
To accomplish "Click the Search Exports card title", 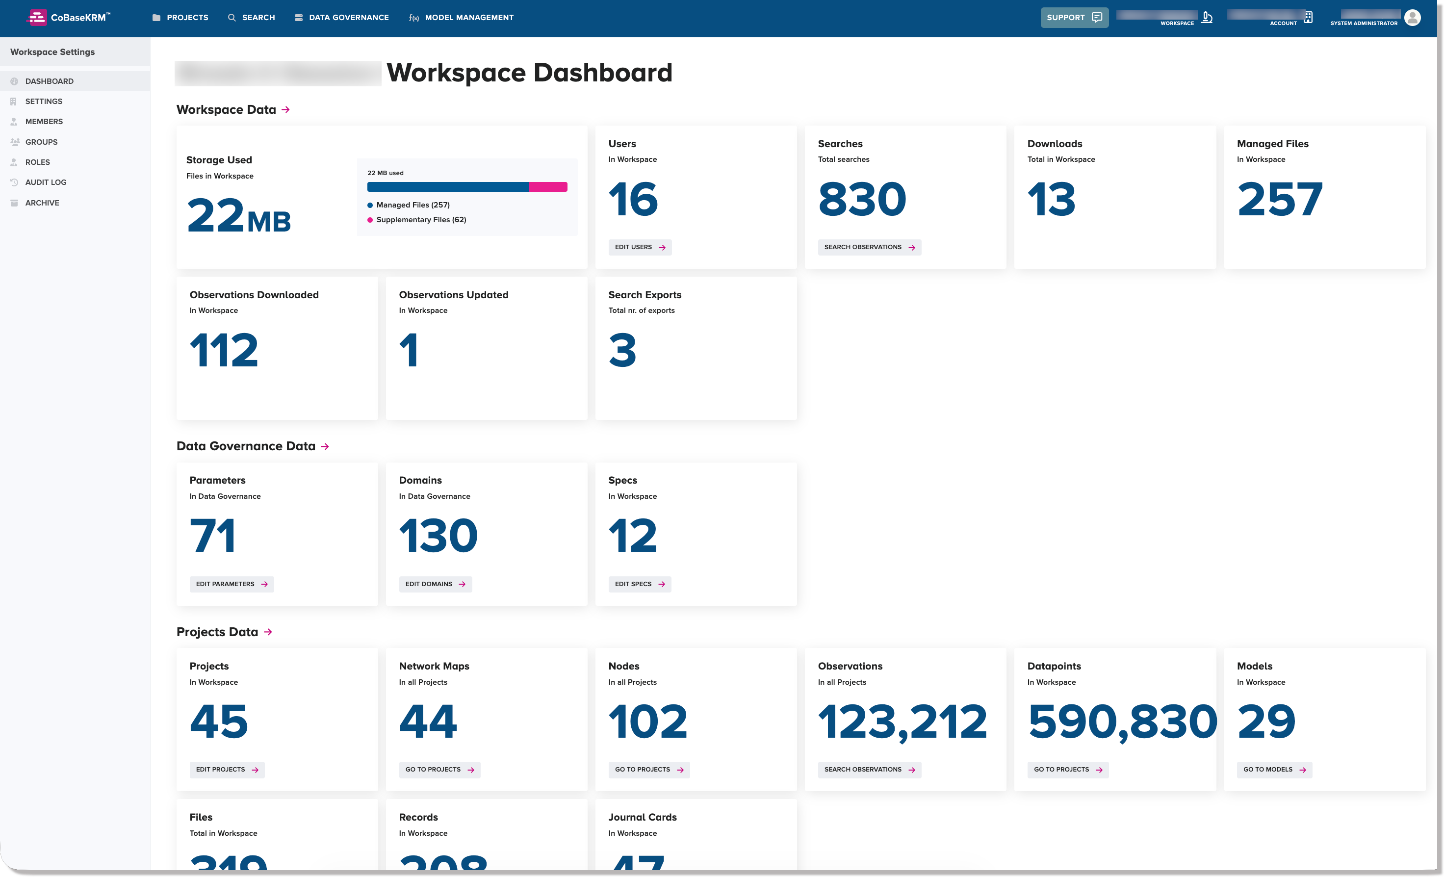I will coord(645,295).
